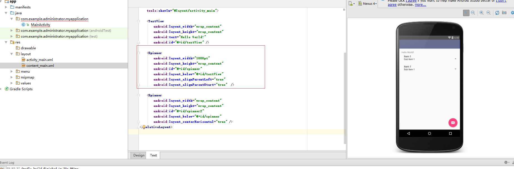This screenshot has width=514, height=169.
Task: Fold the first Spinner tag in gutter
Action: click(138, 53)
